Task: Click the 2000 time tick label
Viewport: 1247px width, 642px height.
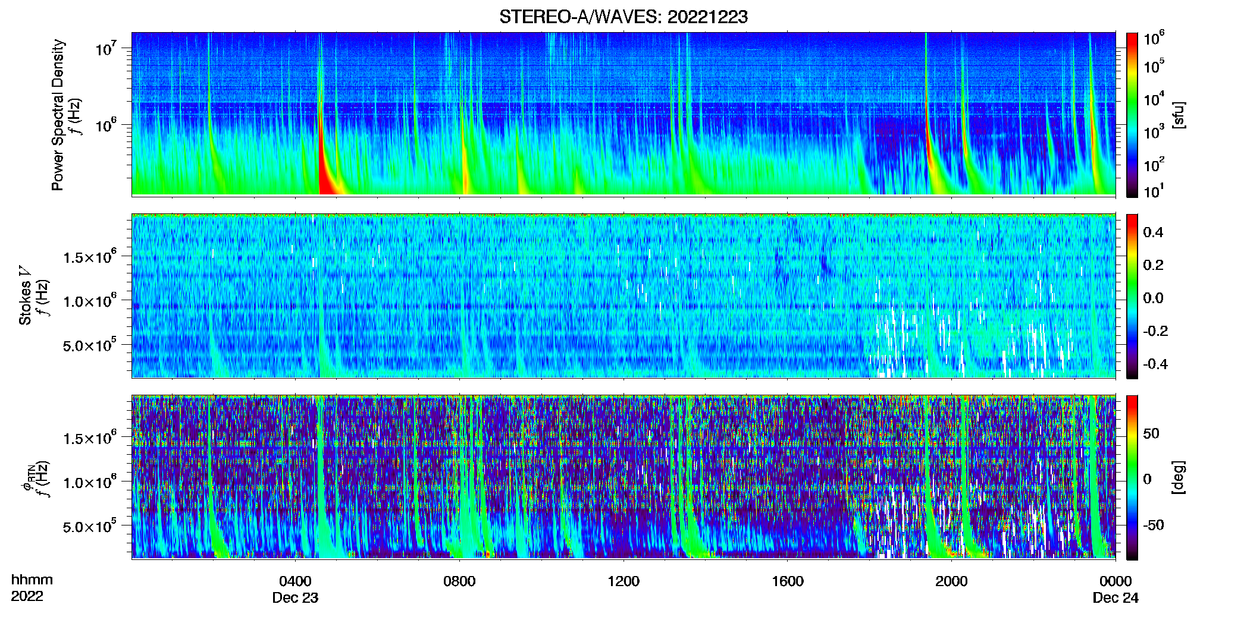Action: tap(951, 581)
